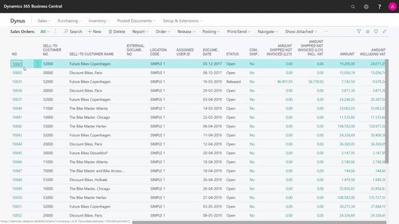
Task: Open row actions dots for order 10001
Action: [37, 63]
